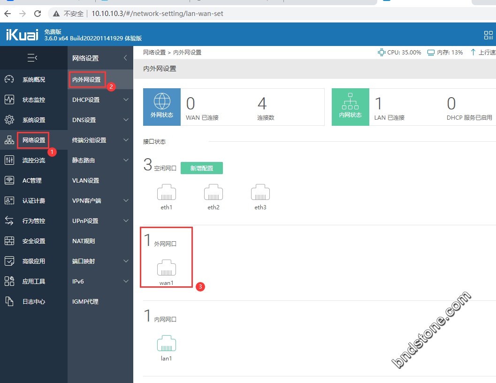Open VLAN设置 menu item
This screenshot has width=496, height=383.
pos(85,180)
